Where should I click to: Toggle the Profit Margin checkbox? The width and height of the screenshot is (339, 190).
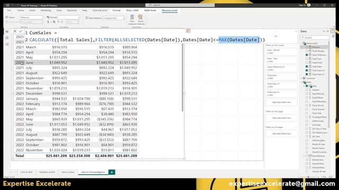pyautogui.click(x=307, y=51)
